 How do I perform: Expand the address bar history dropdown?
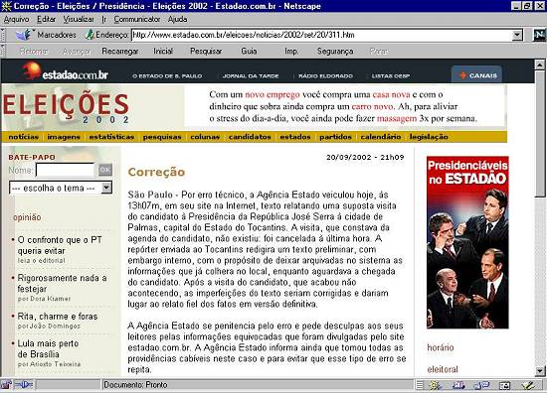tap(517, 35)
